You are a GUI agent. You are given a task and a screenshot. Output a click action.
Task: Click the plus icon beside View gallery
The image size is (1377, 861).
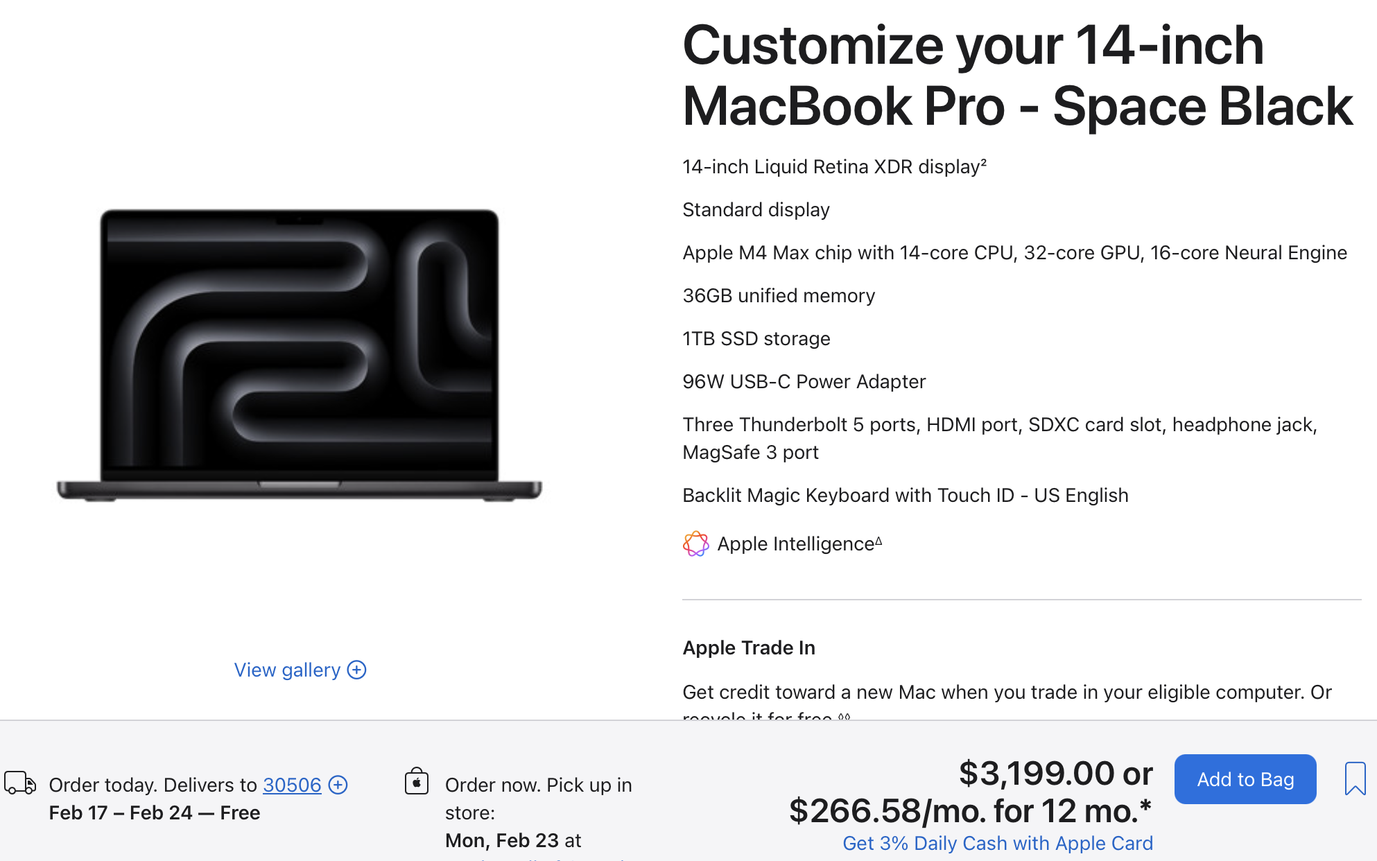[x=357, y=670]
